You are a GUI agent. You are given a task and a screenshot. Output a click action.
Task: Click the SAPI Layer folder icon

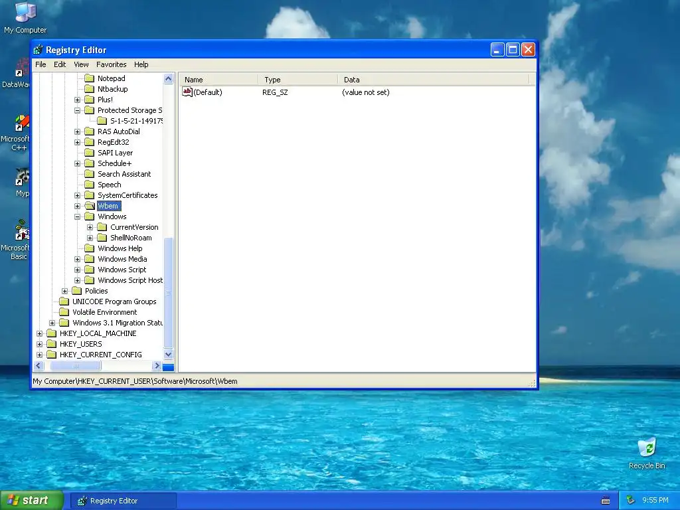point(90,153)
